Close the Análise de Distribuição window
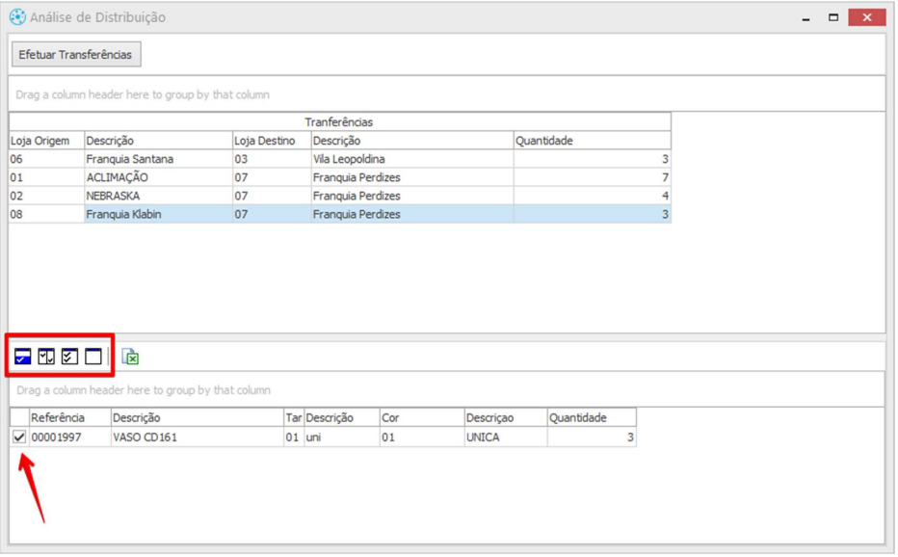 pyautogui.click(x=867, y=17)
